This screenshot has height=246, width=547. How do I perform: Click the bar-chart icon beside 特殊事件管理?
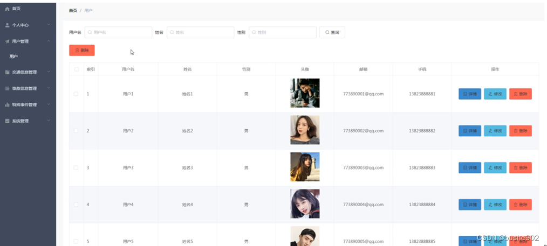tap(7, 105)
